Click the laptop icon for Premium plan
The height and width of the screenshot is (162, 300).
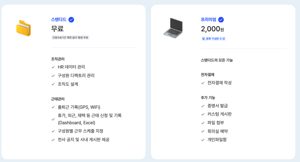(x=173, y=28)
